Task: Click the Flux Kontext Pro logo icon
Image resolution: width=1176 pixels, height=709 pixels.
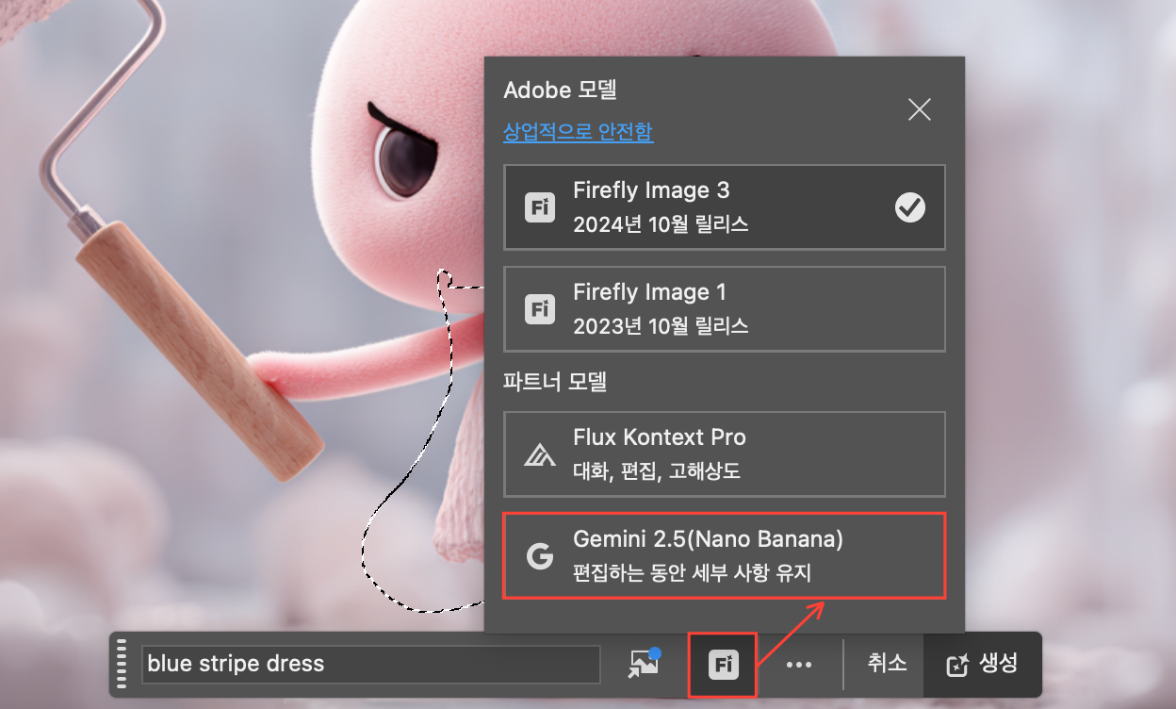Action: pyautogui.click(x=540, y=454)
